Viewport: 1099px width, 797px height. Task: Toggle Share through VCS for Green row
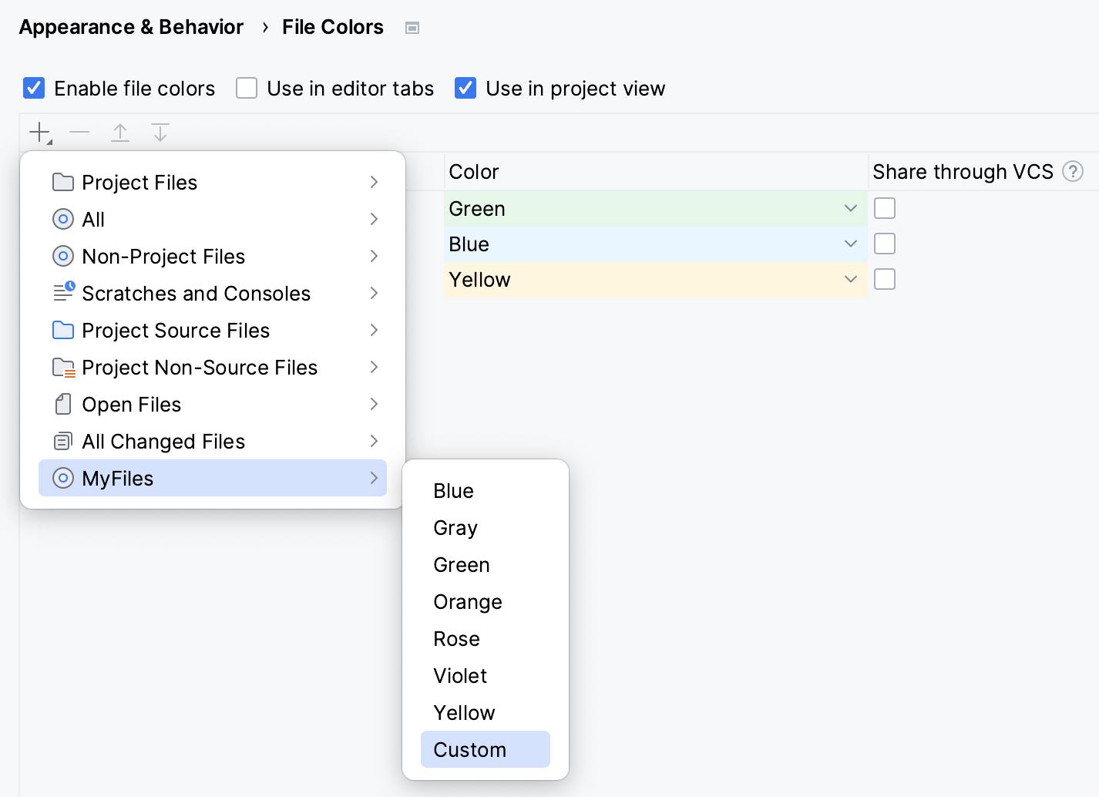click(884, 208)
